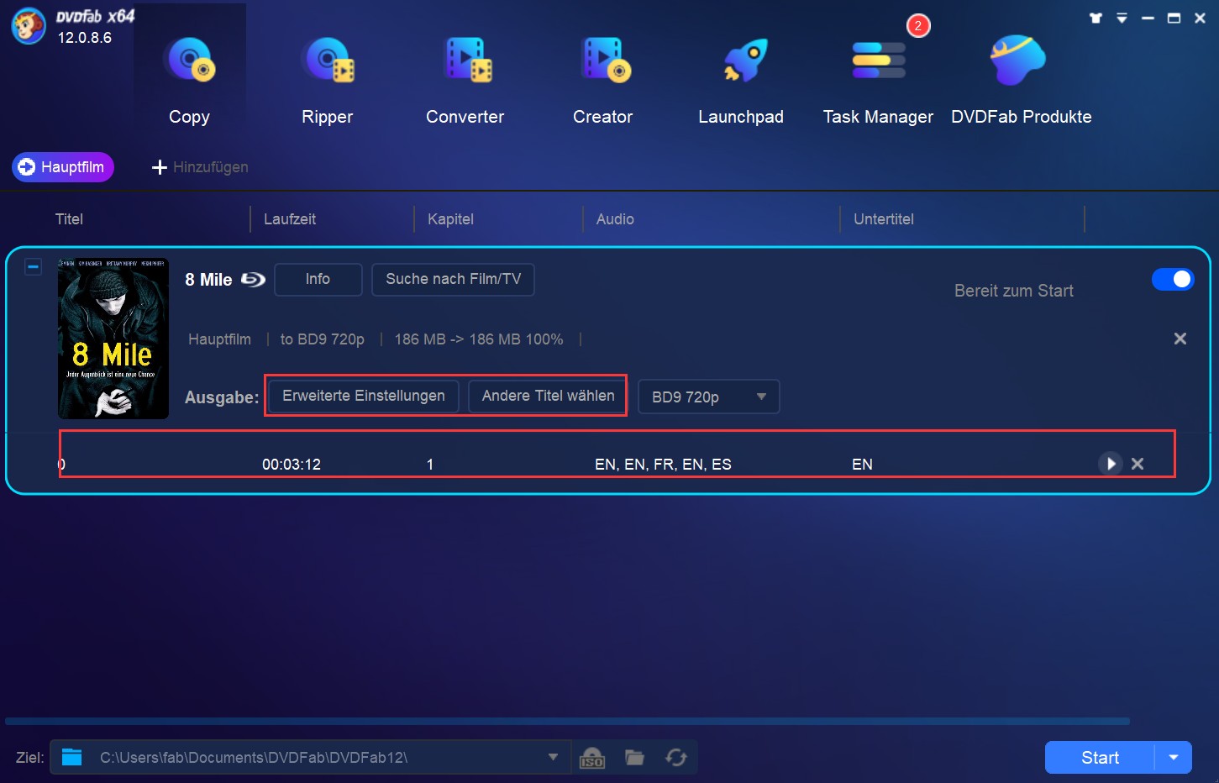Delete the 00:03:12 title row with X
The width and height of the screenshot is (1219, 783).
tap(1138, 464)
